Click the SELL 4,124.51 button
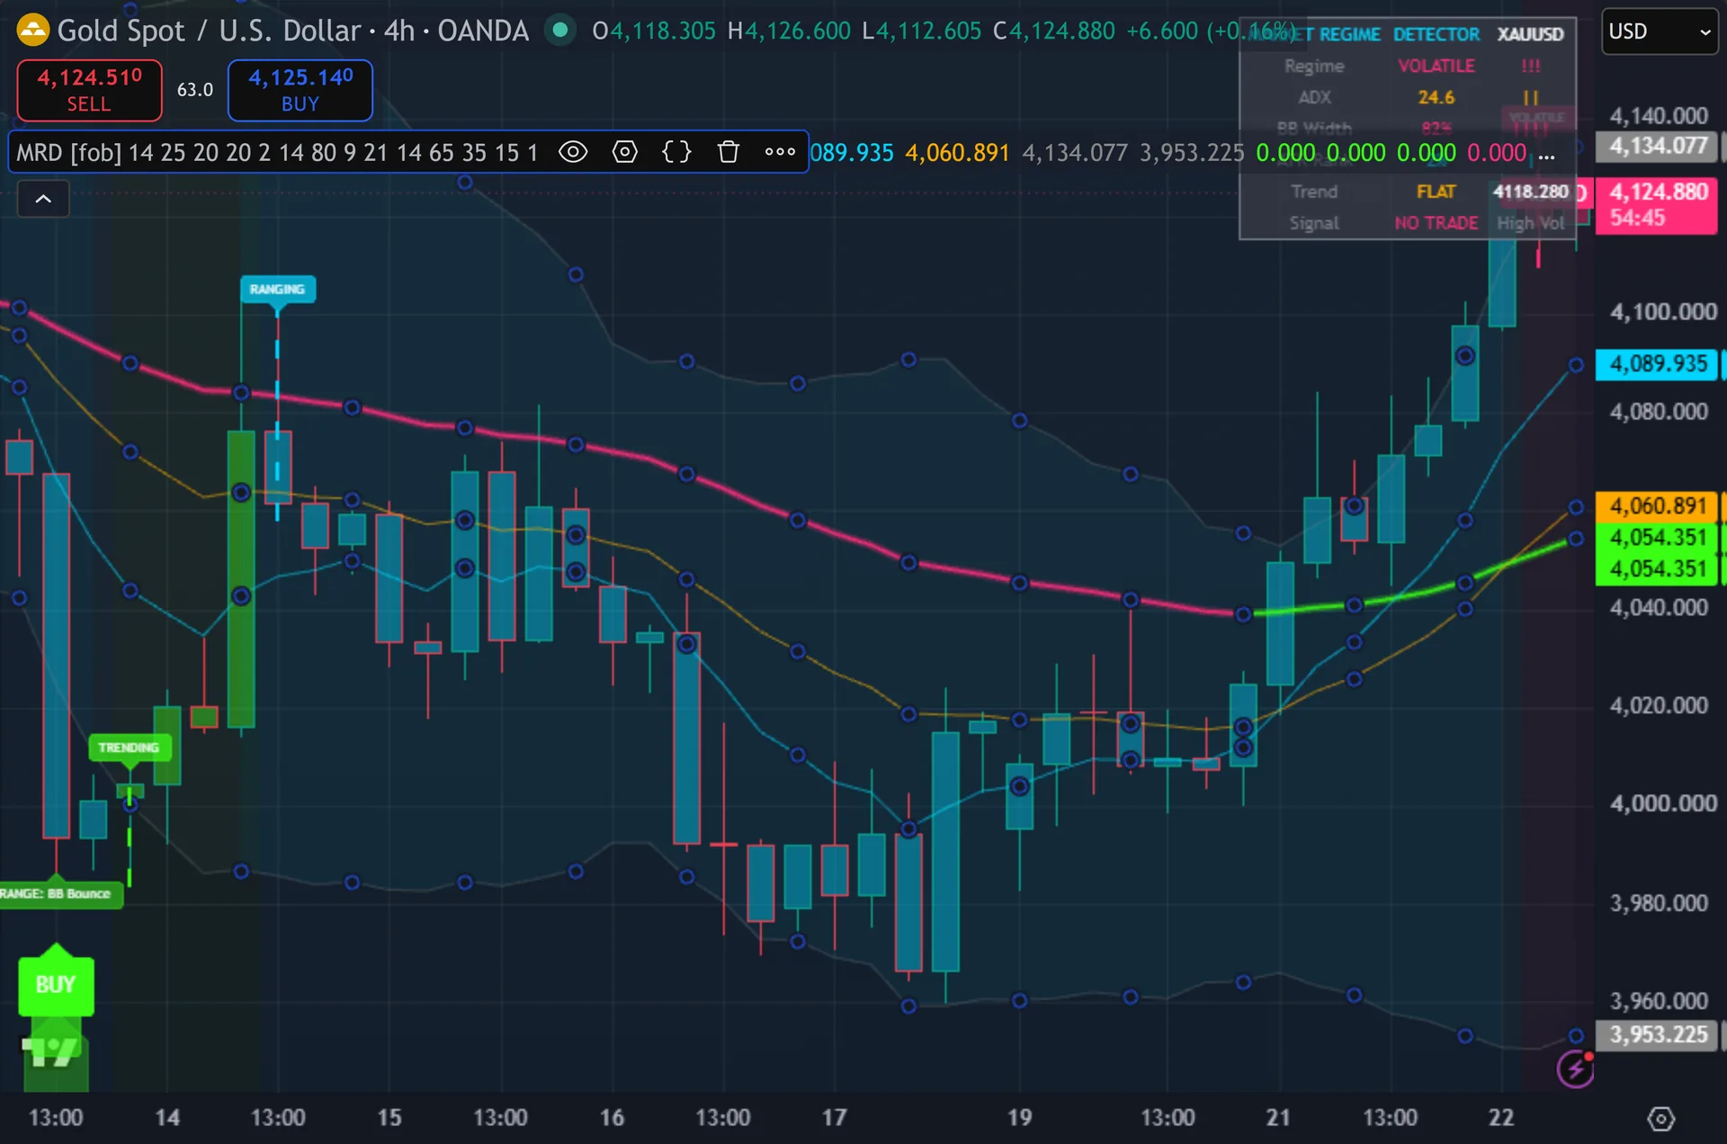Image resolution: width=1727 pixels, height=1144 pixels. (89, 90)
